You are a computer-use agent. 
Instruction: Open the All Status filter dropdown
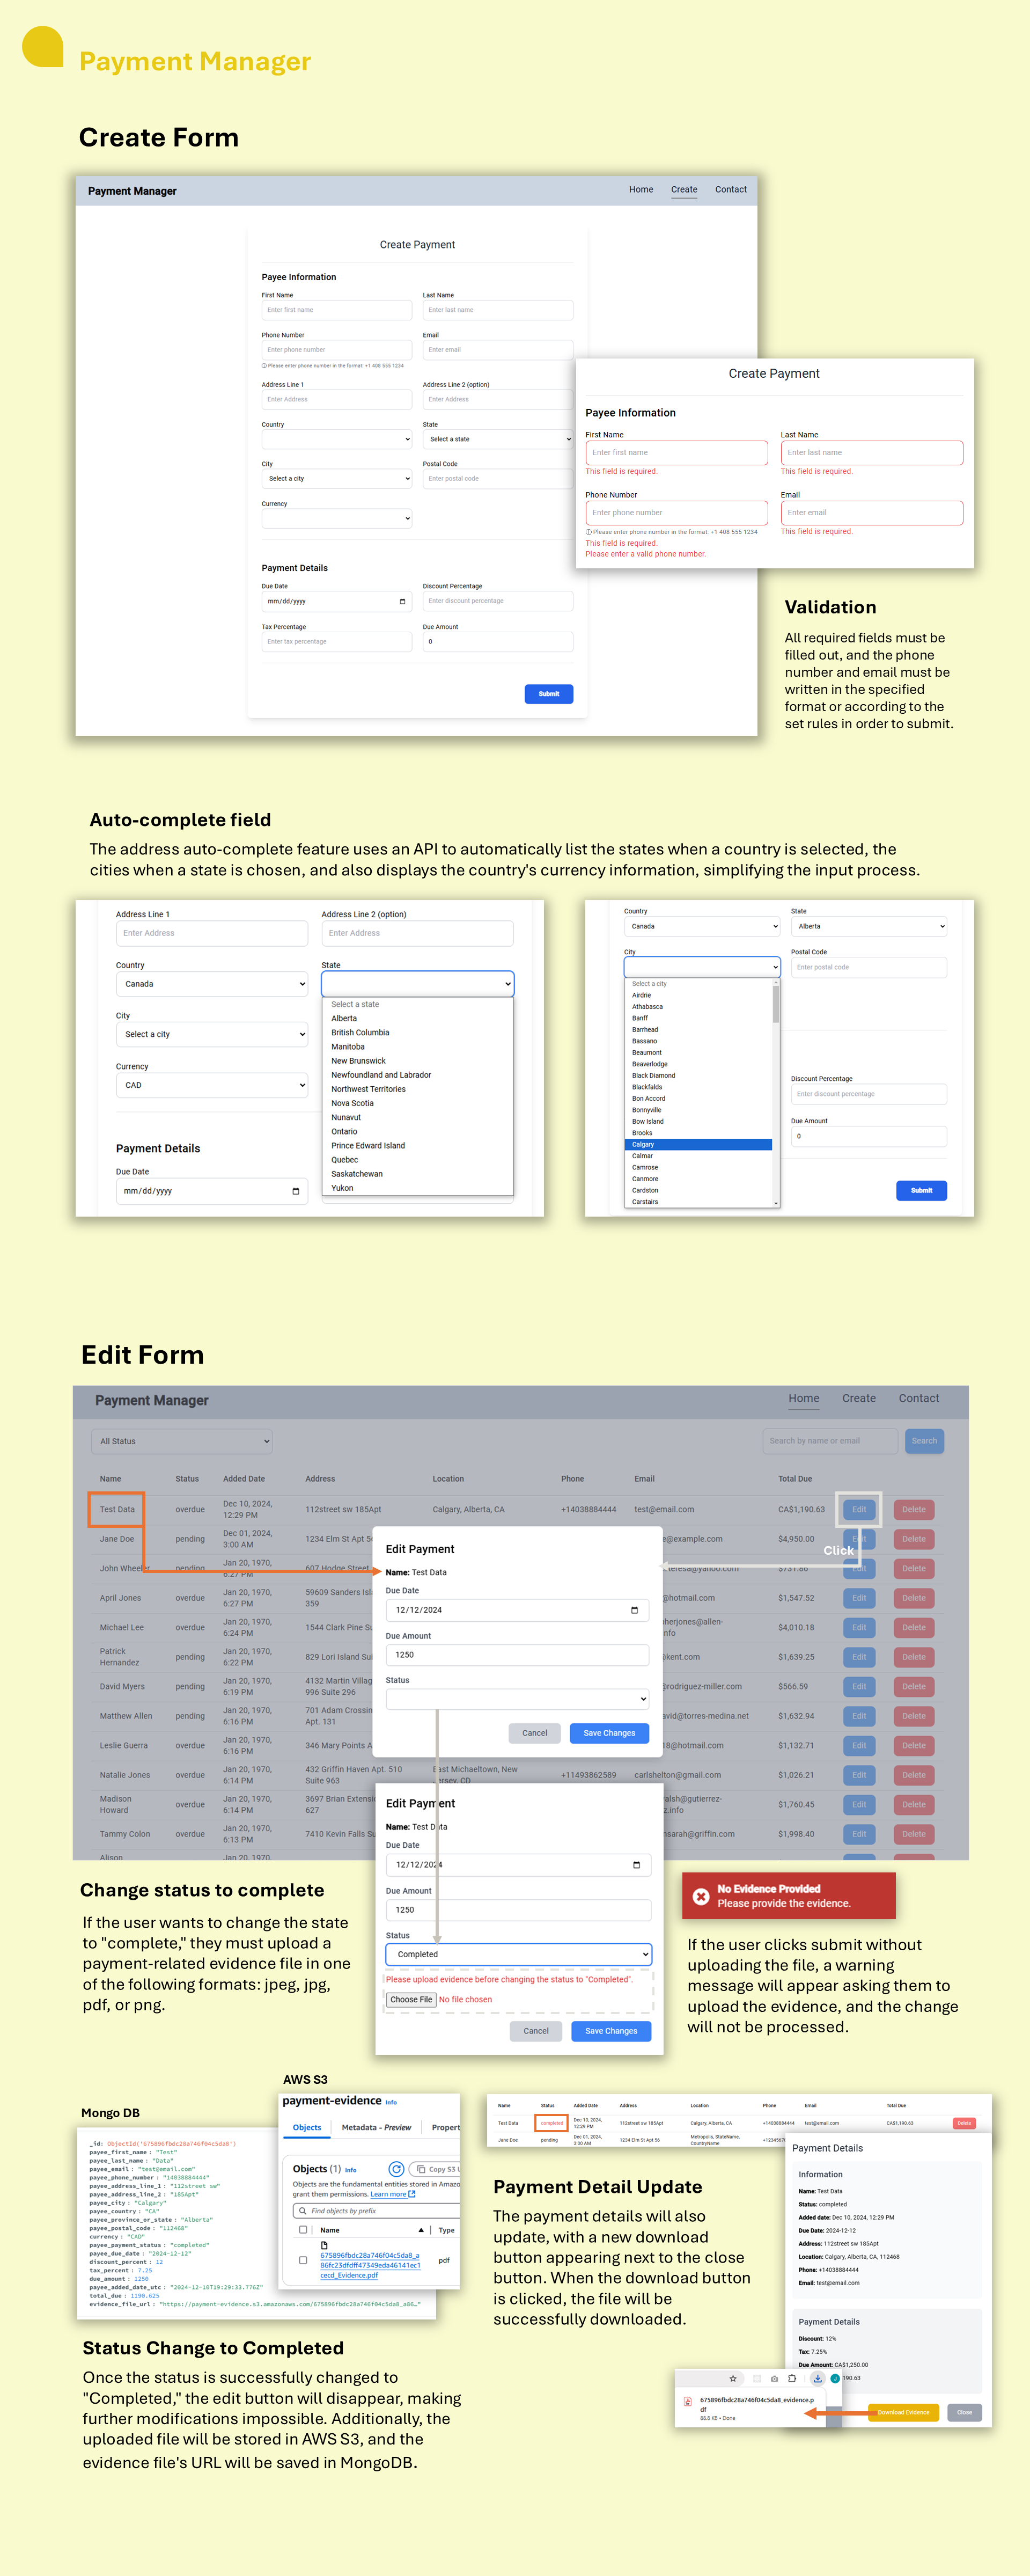click(x=182, y=1441)
